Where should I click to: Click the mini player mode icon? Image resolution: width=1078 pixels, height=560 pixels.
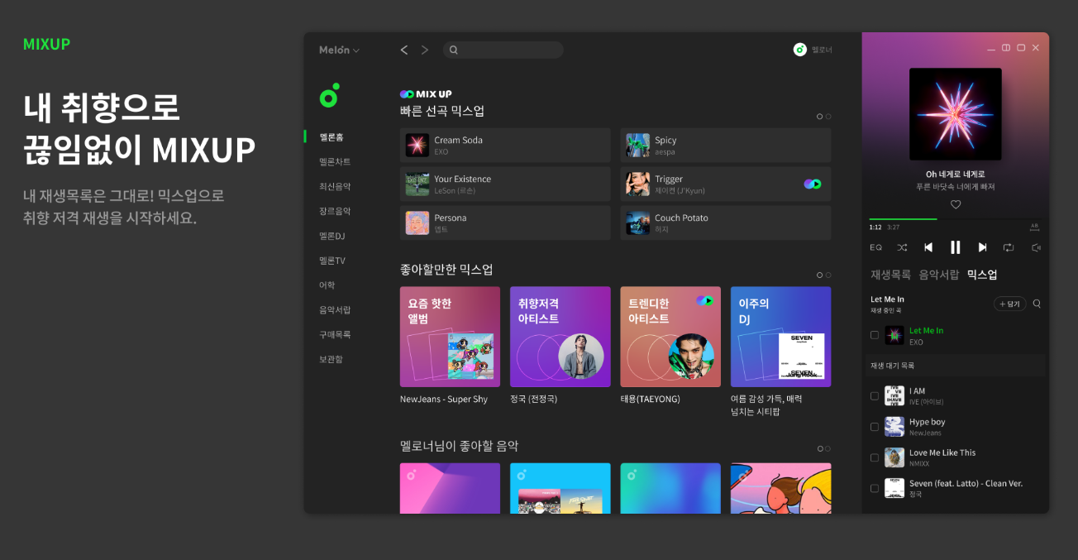tap(1006, 48)
